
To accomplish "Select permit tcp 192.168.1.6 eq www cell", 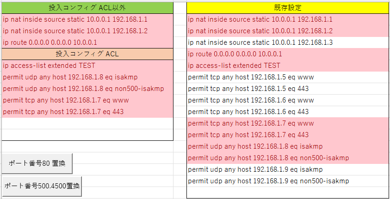I will (288, 100).
